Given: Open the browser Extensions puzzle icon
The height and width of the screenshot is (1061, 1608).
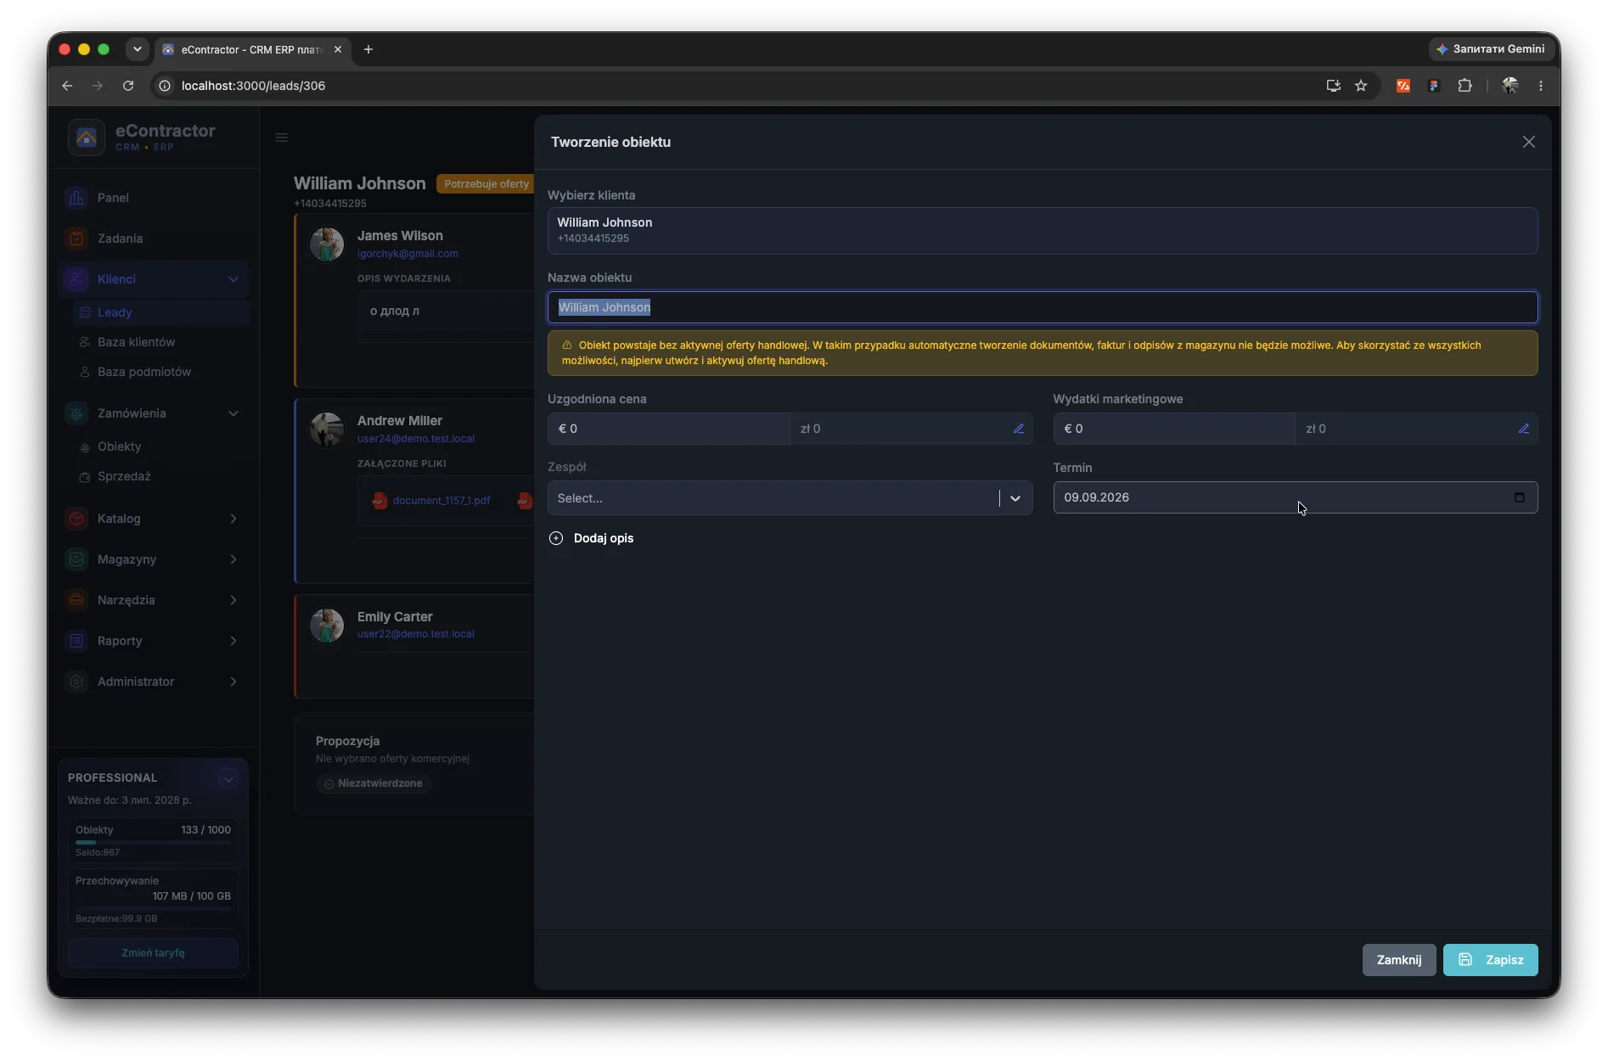Looking at the screenshot, I should coord(1465,86).
